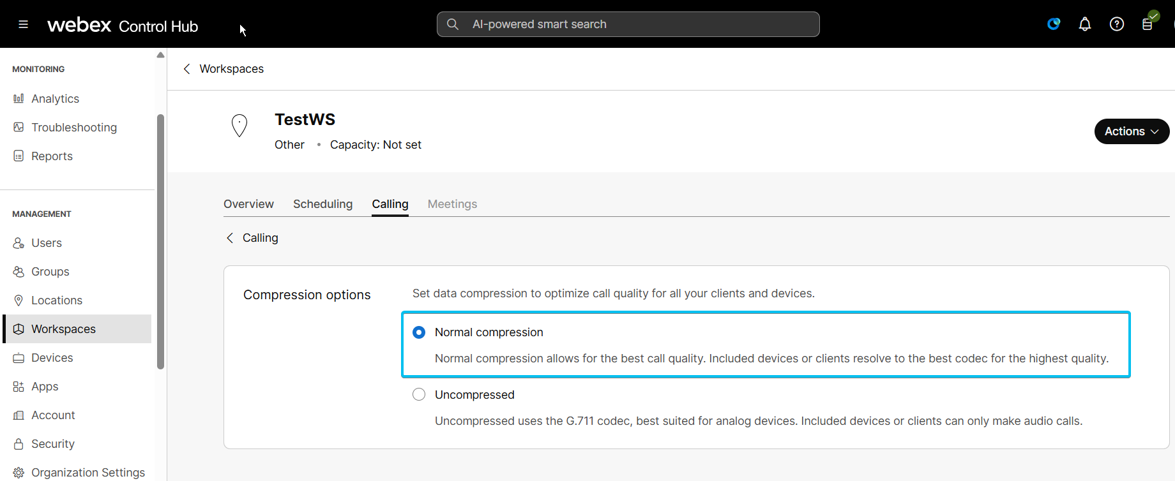Open Analytics from sidebar
The height and width of the screenshot is (481, 1175).
55,99
